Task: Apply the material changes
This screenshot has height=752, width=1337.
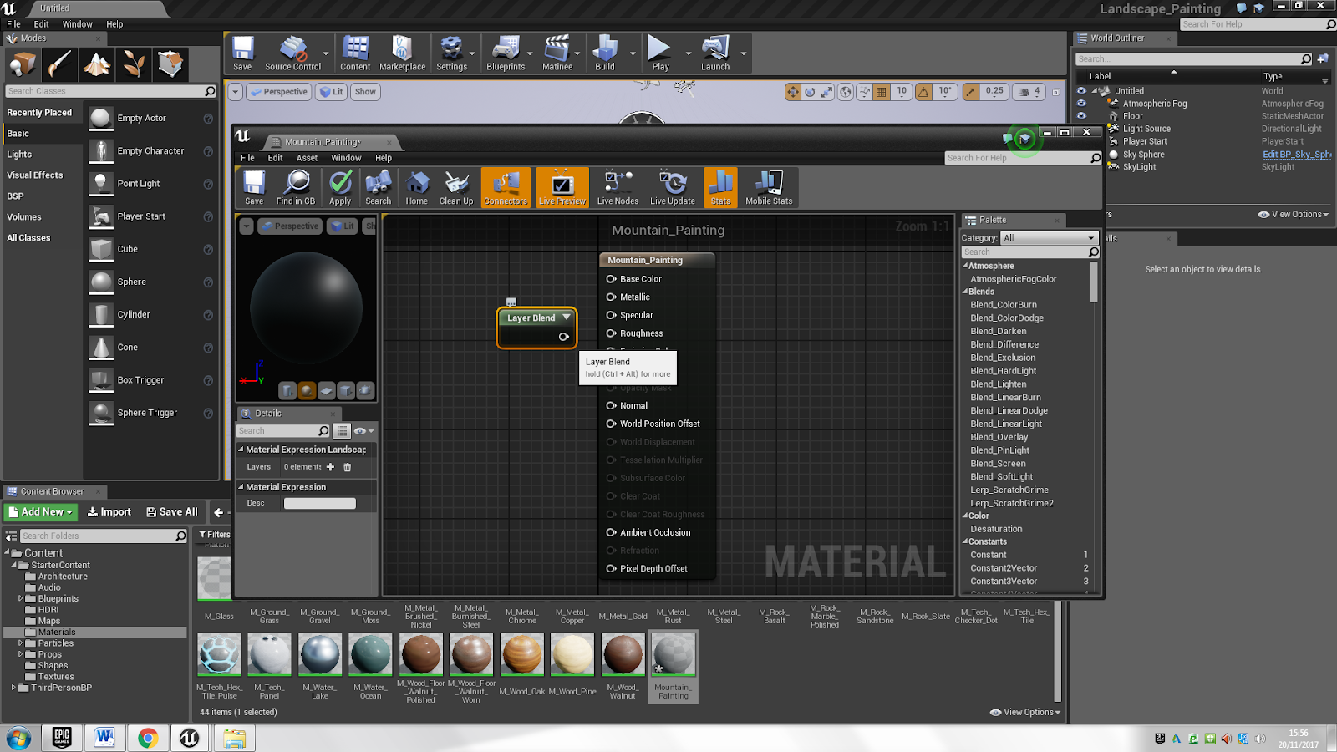Action: [x=340, y=187]
